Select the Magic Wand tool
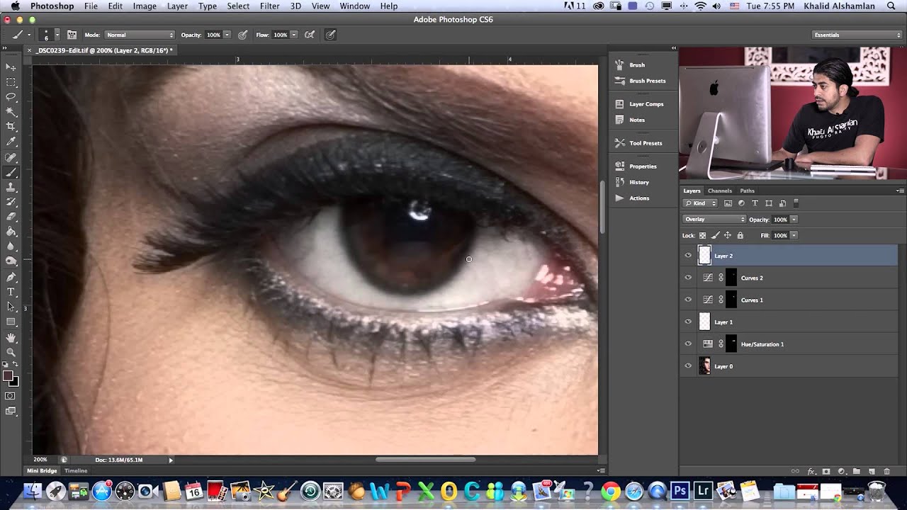Image resolution: width=907 pixels, height=510 pixels. pos(11,111)
